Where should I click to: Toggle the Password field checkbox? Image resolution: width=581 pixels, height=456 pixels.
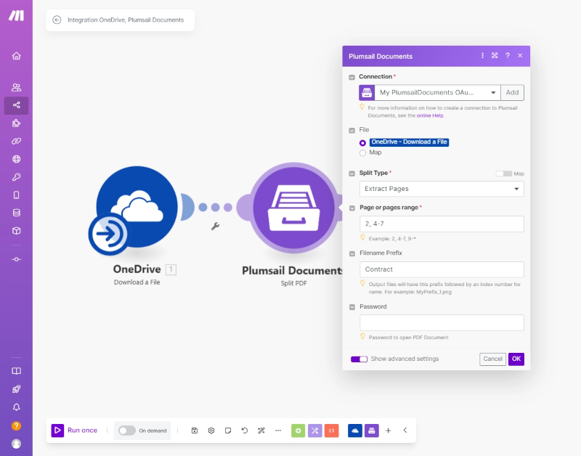352,307
